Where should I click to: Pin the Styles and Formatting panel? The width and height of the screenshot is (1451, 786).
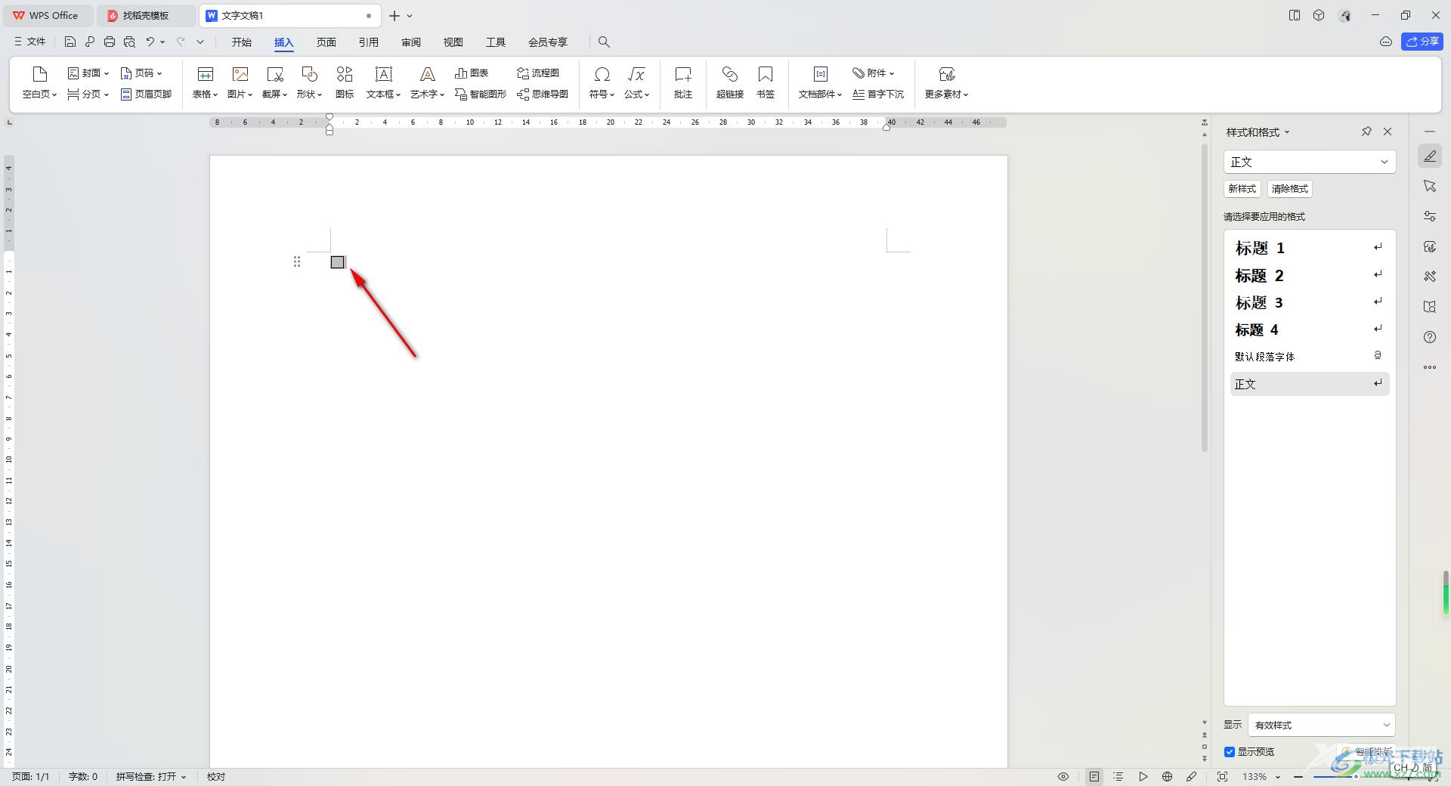coord(1366,132)
